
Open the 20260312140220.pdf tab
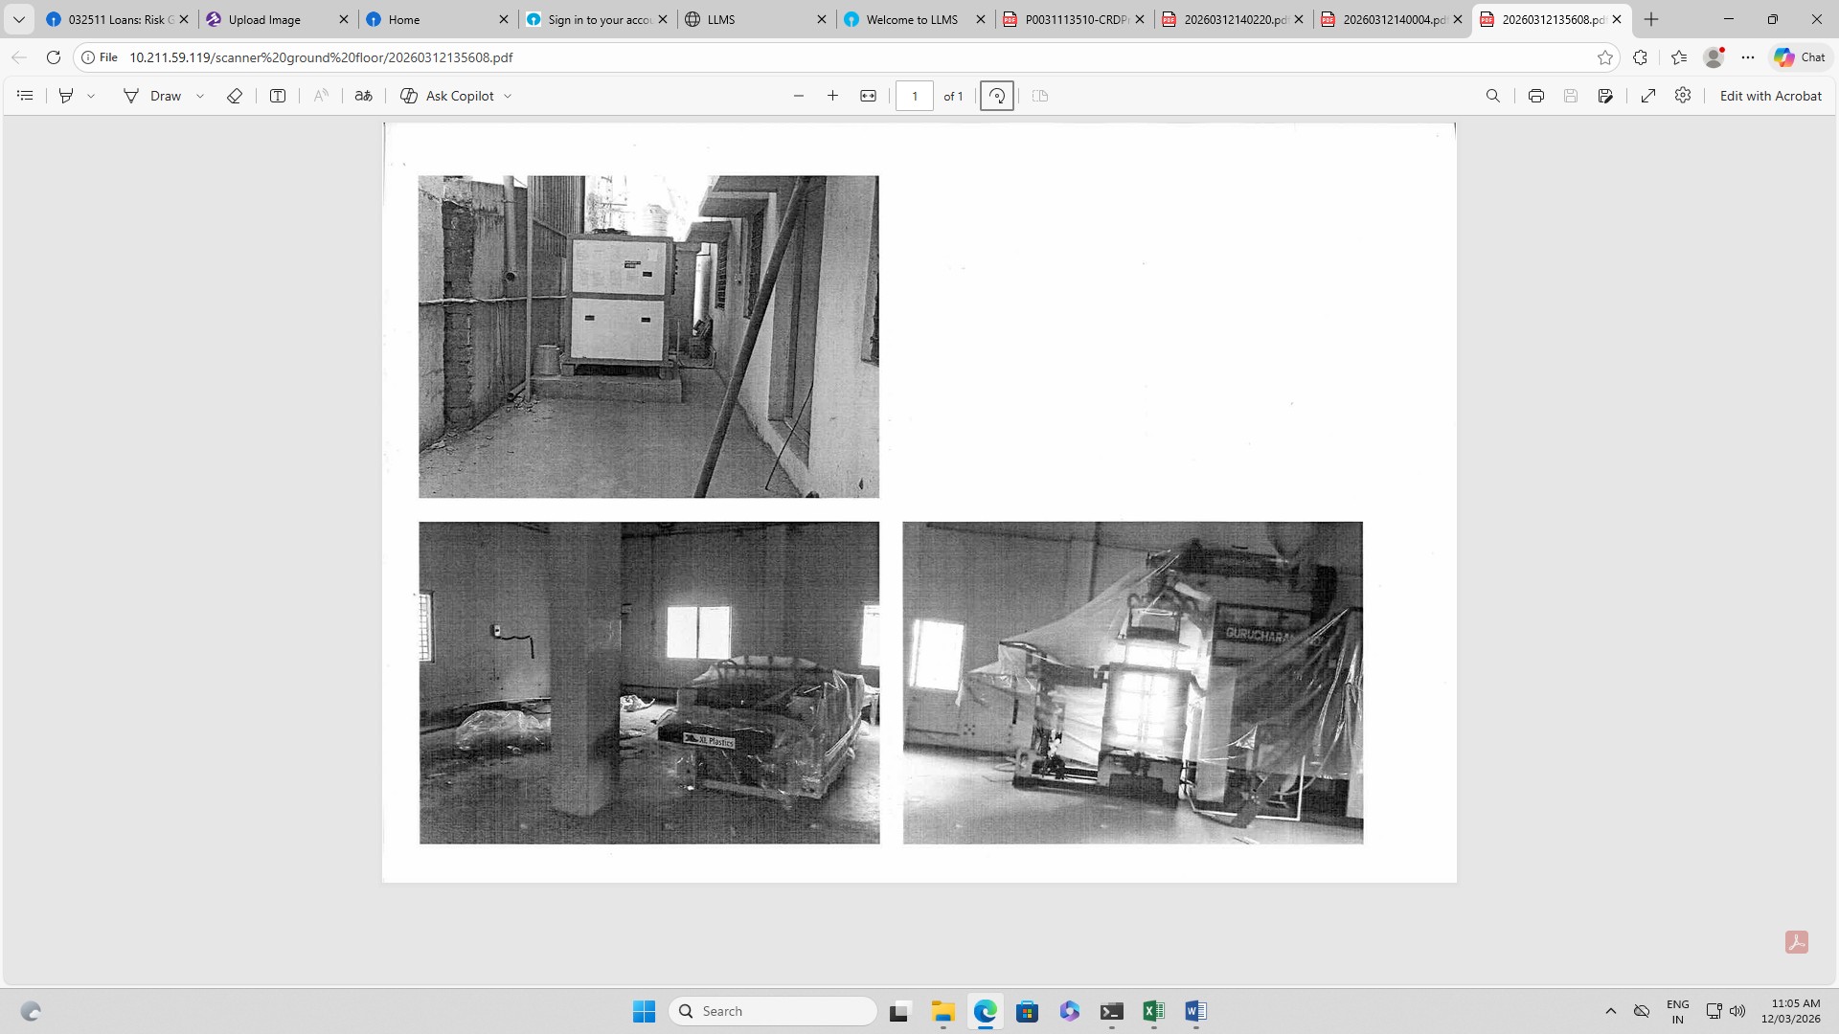point(1234,19)
